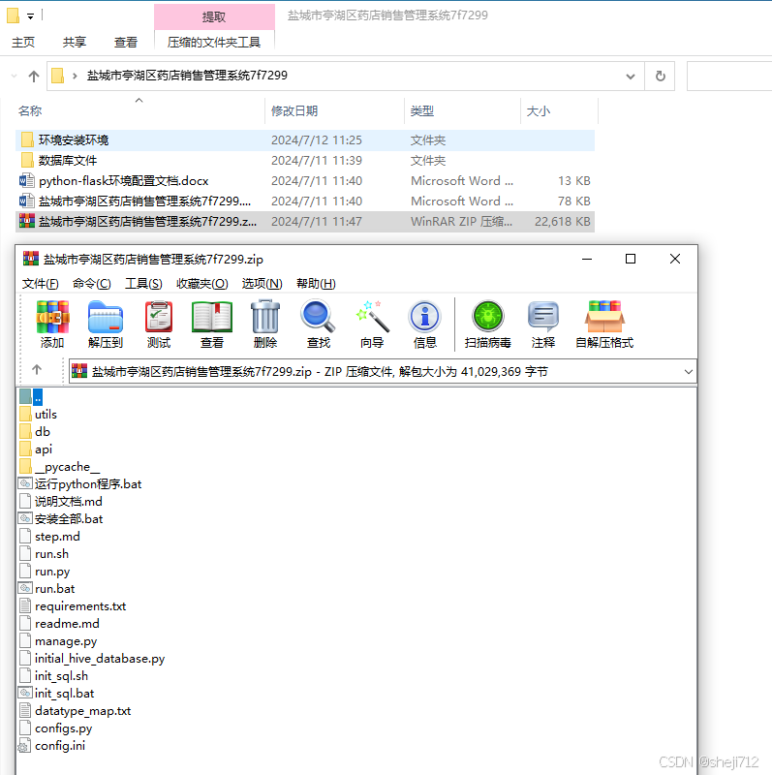Click the config.ini gear file icon

26,746
